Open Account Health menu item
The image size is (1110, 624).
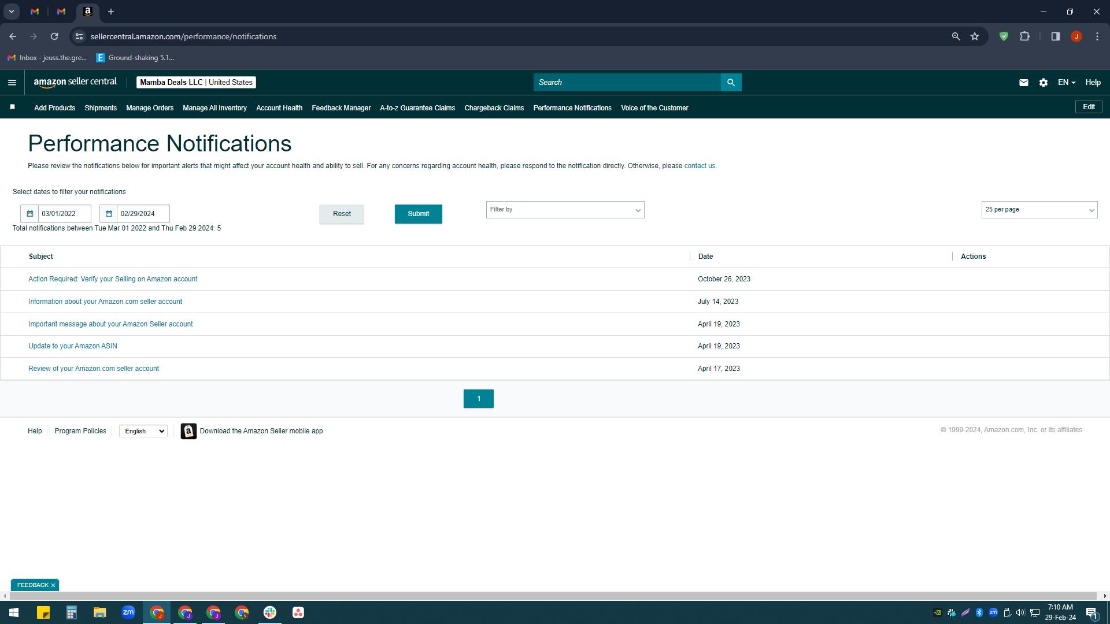(279, 108)
